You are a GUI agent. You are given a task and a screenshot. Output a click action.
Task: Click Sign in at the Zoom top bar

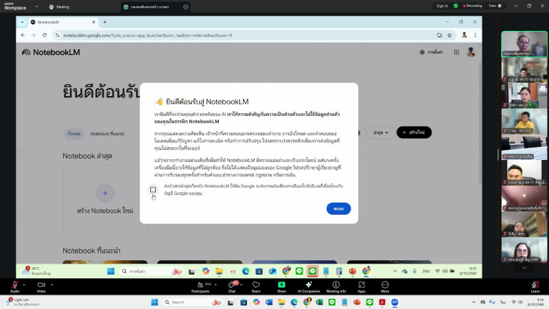point(442,5)
